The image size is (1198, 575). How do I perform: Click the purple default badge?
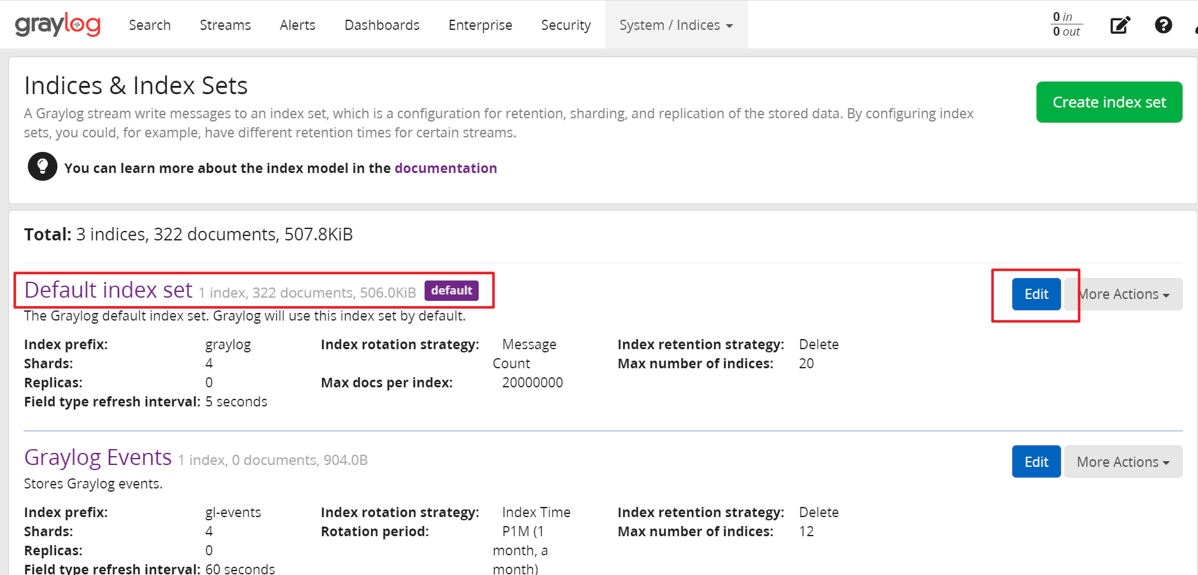click(451, 291)
